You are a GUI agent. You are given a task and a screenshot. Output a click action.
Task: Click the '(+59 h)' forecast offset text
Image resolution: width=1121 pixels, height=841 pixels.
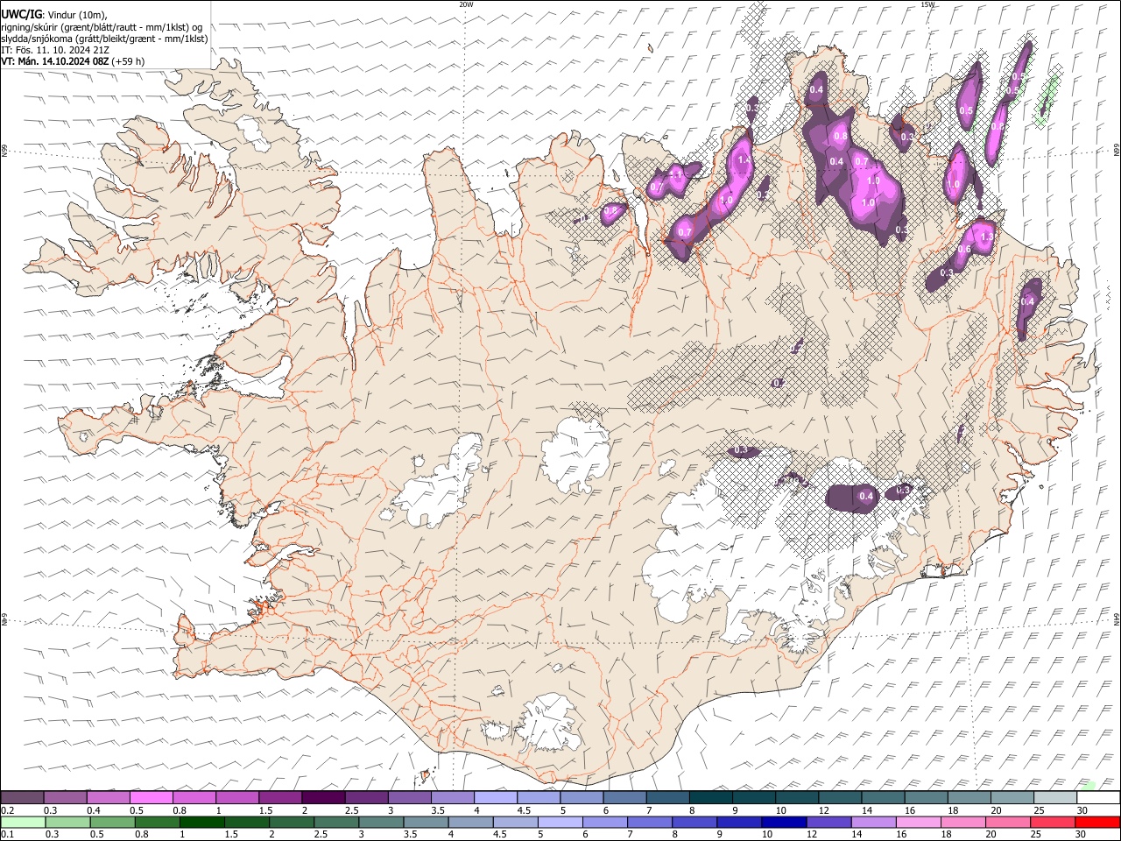coord(128,61)
